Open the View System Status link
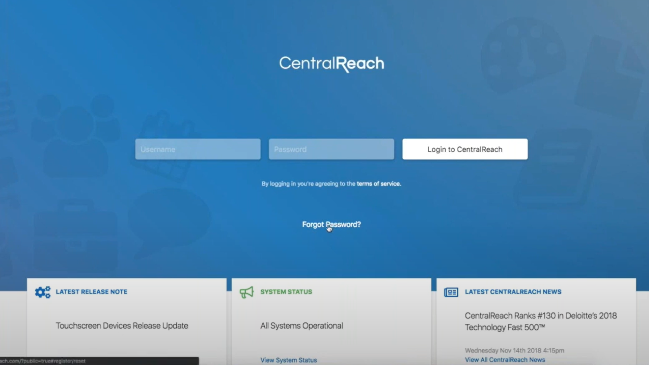The height and width of the screenshot is (365, 649). (289, 360)
